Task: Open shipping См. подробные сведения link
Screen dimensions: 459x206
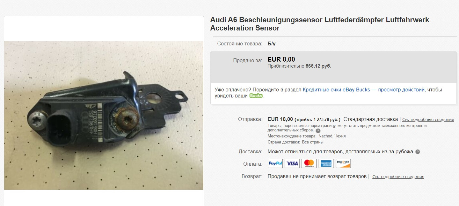Action: (x=428, y=120)
